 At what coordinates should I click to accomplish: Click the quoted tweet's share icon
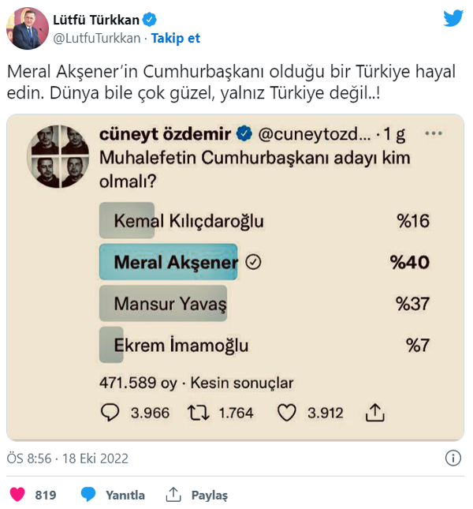point(375,412)
